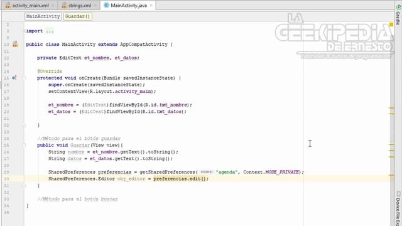This screenshot has width=402, height=226.
Task: Click the name: parameter hint
Action: pyautogui.click(x=207, y=172)
